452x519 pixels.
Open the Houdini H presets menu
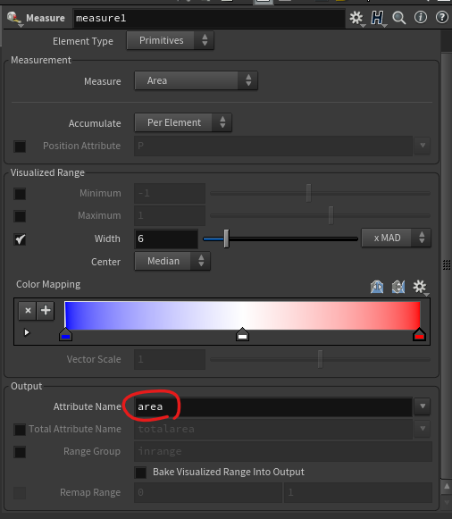pos(378,18)
